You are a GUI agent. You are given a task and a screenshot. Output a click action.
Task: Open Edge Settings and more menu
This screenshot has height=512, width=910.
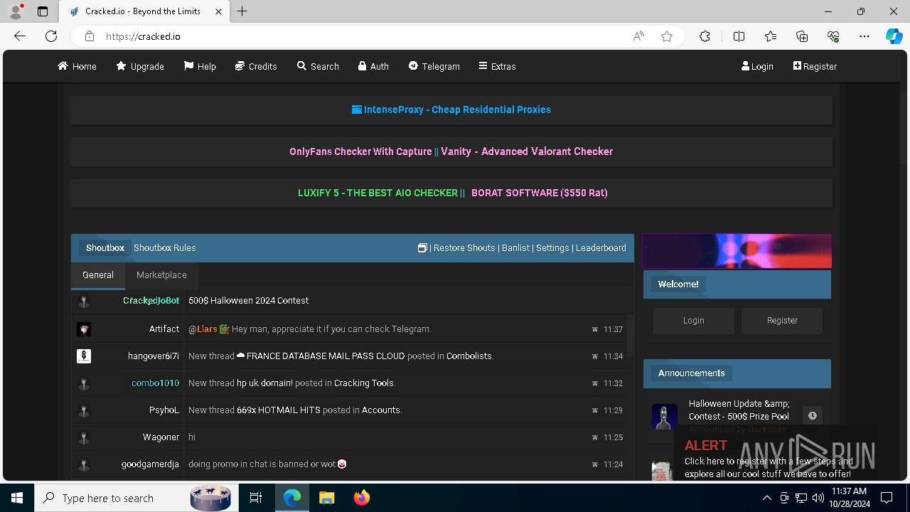point(864,36)
